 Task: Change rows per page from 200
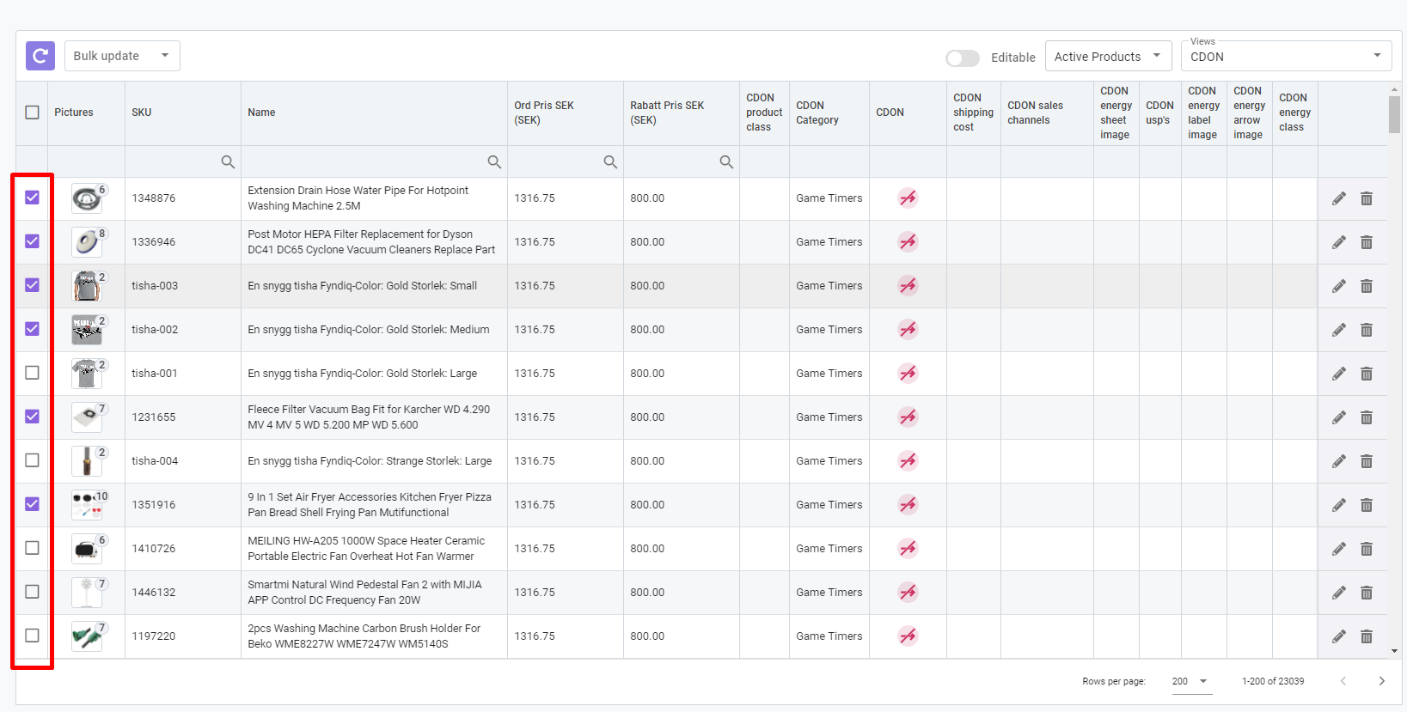tap(1190, 681)
